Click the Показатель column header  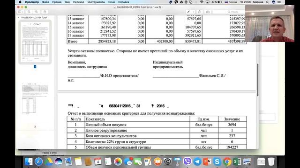pos(95,119)
